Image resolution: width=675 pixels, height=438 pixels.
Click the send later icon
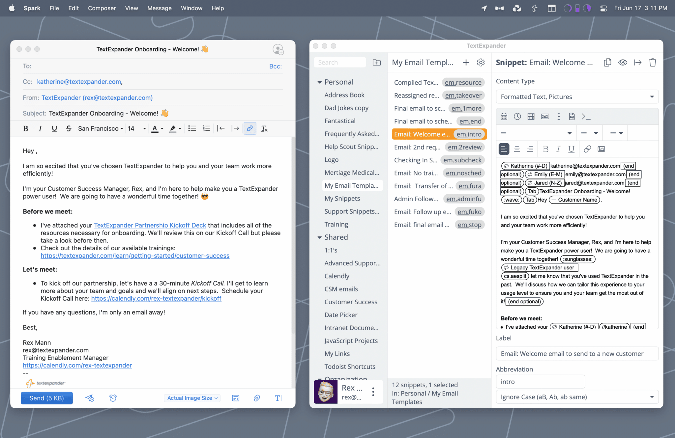point(90,398)
